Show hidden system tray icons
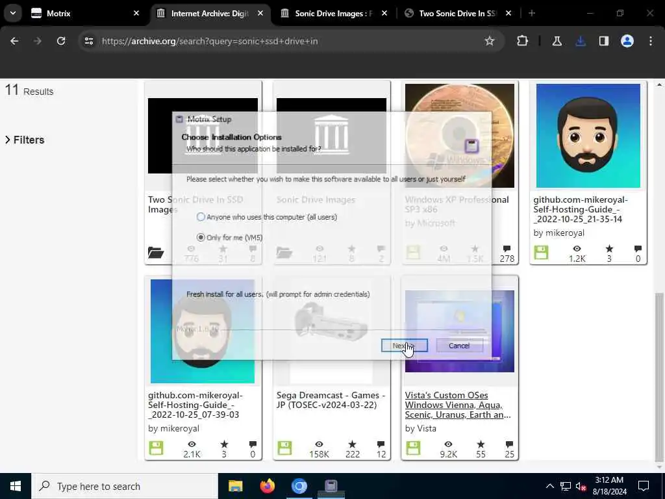Image resolution: width=665 pixels, height=499 pixels. point(549,486)
